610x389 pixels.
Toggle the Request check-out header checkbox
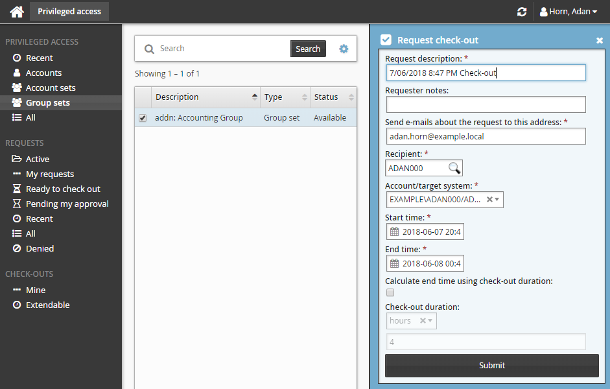(x=386, y=40)
